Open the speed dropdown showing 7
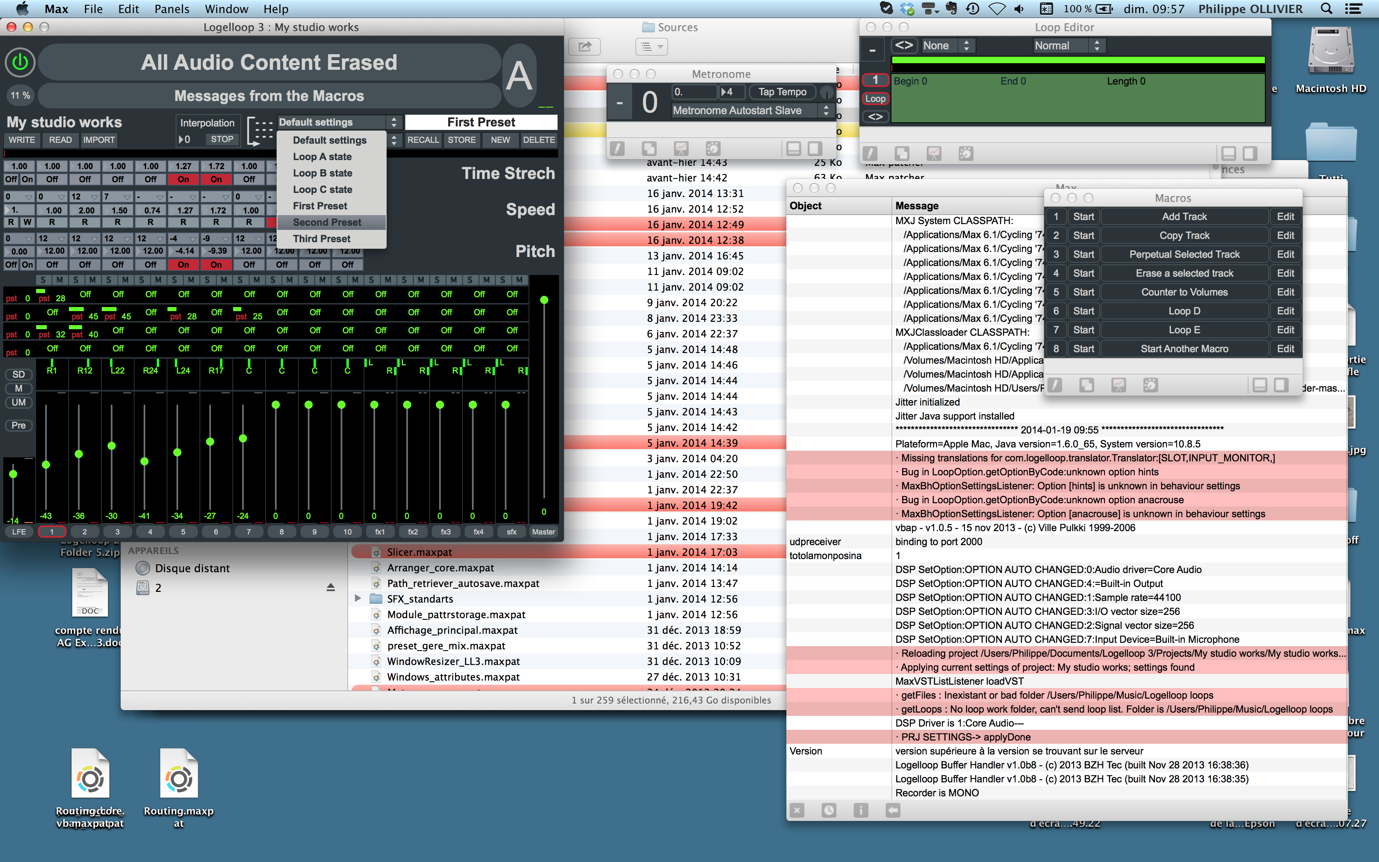The image size is (1379, 862). 117,197
